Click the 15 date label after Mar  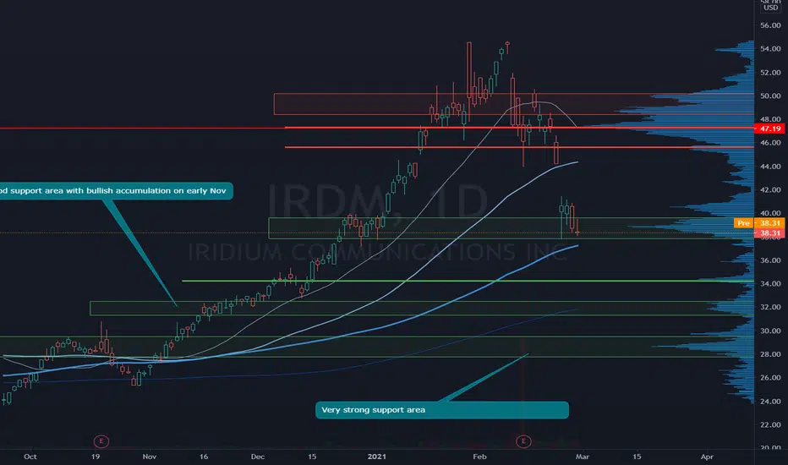point(637,457)
